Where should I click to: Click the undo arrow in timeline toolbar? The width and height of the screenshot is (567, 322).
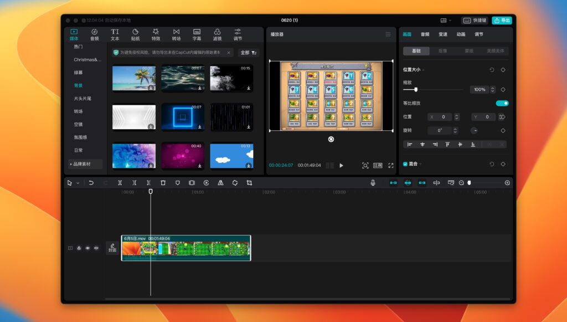(x=91, y=182)
